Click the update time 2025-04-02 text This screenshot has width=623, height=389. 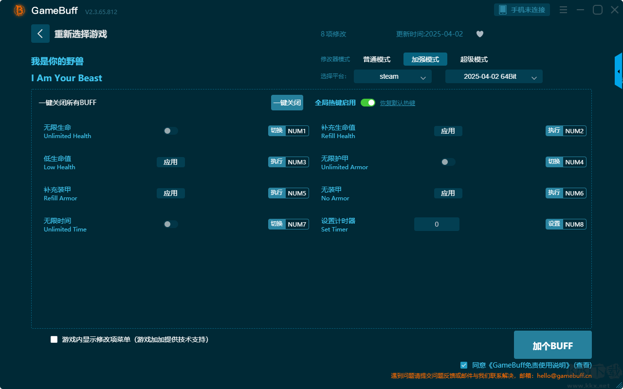pyautogui.click(x=430, y=34)
